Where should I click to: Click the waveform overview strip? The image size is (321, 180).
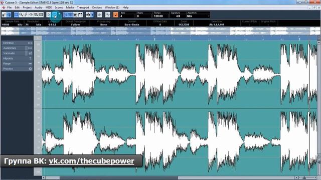point(160,31)
